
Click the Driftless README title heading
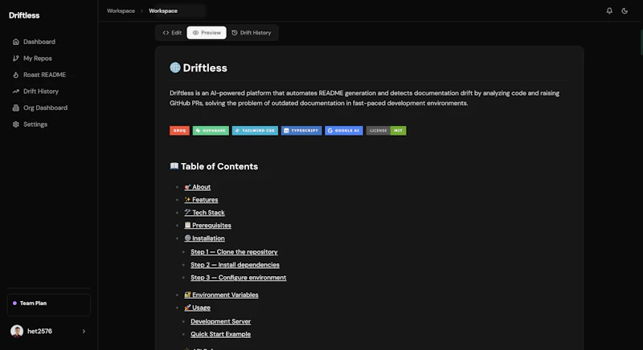205,68
